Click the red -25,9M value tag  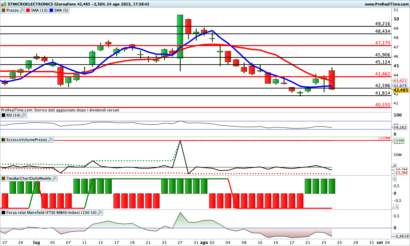(400, 173)
